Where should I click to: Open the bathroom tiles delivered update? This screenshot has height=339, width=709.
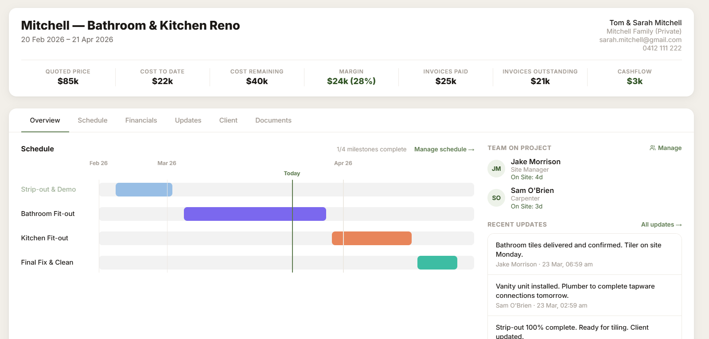point(584,254)
